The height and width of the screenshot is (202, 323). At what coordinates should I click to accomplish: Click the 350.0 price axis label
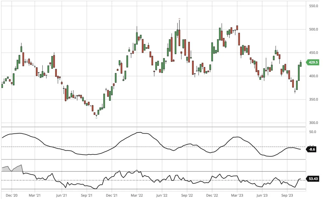(313, 100)
